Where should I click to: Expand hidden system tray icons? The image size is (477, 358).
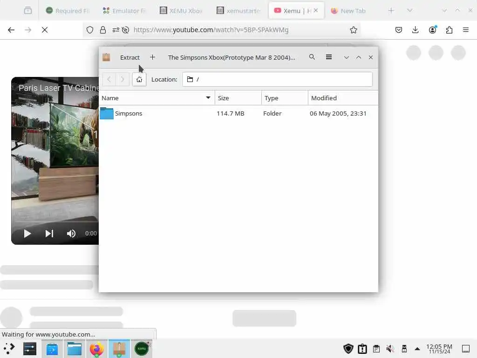[417, 349]
